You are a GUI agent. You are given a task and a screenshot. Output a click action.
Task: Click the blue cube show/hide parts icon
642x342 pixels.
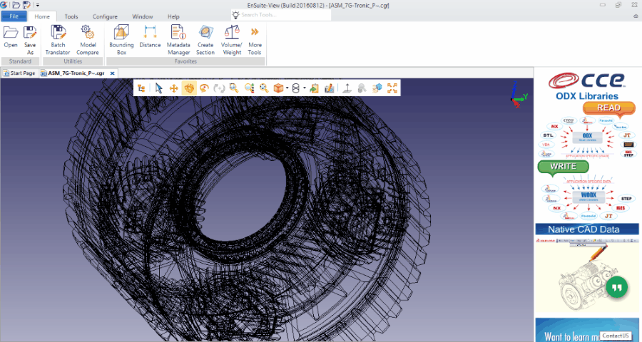tap(377, 88)
